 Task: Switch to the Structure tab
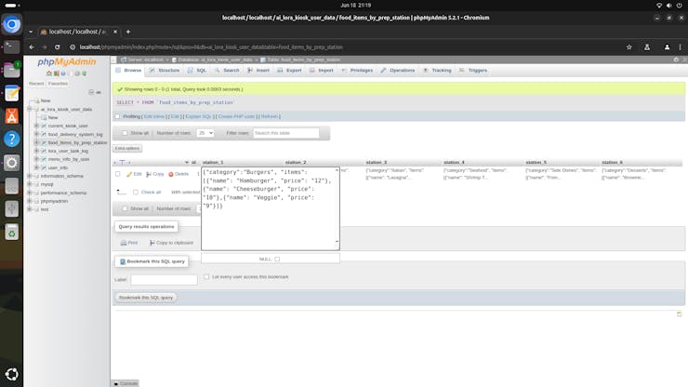click(165, 71)
